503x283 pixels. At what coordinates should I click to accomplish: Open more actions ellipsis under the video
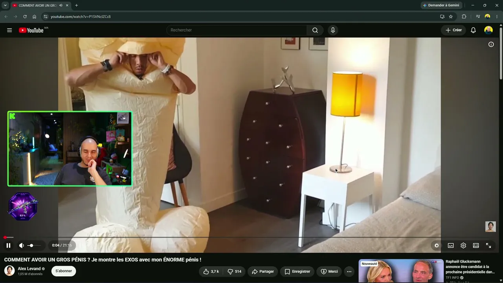pos(349,272)
